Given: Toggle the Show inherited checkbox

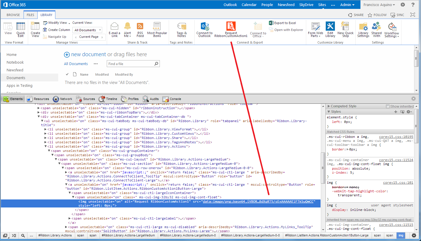Looking at the screenshot, I should tap(388, 106).
